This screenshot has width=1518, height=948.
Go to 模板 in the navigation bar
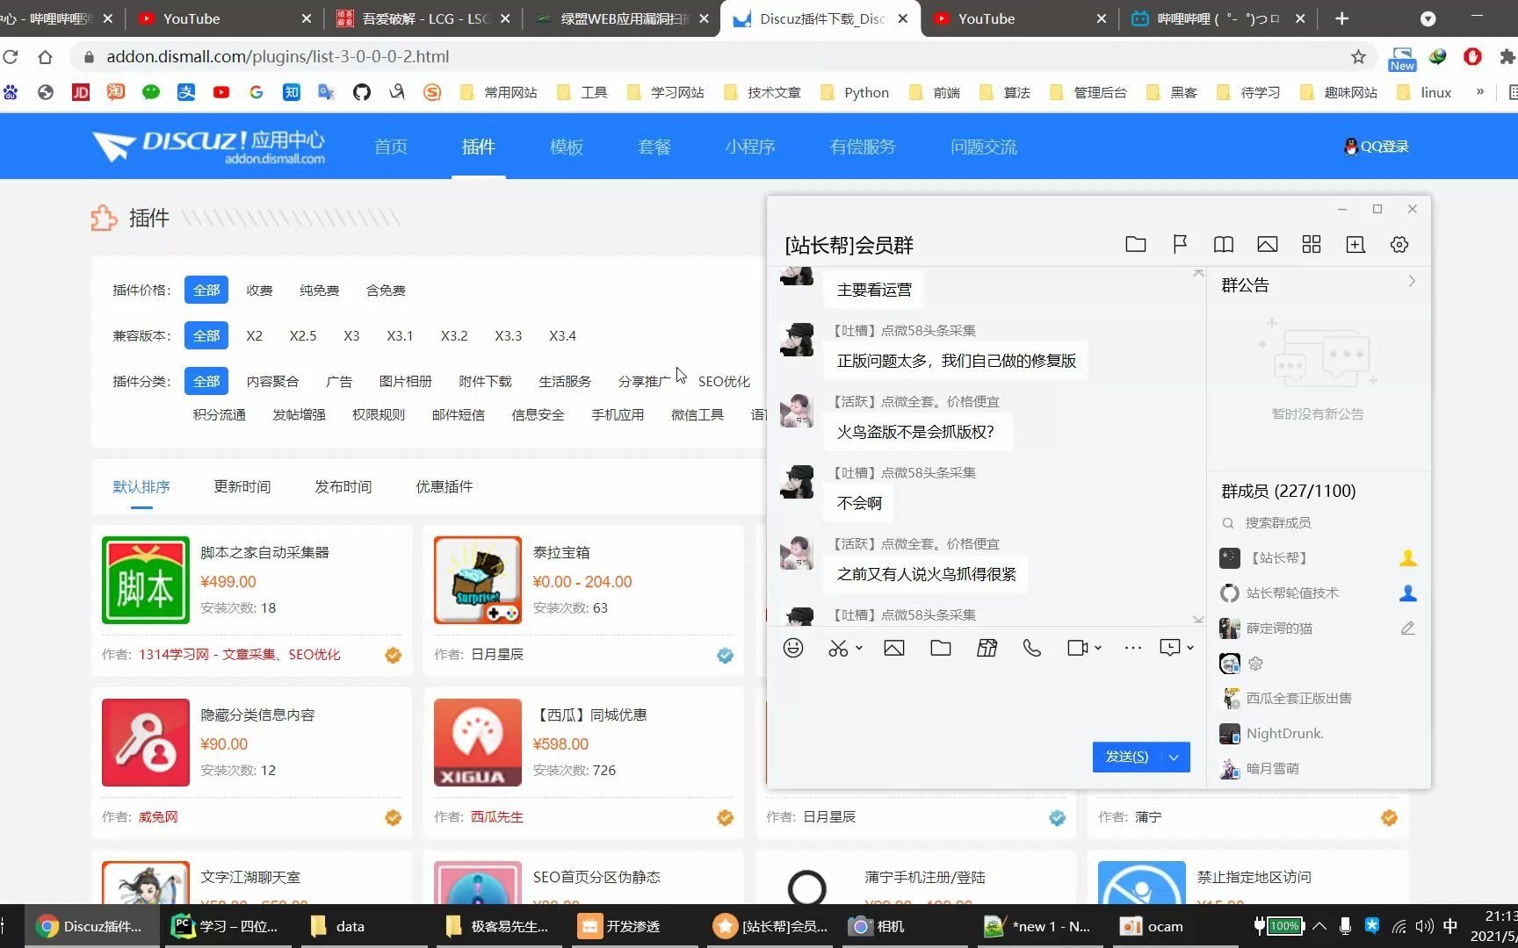tap(567, 147)
